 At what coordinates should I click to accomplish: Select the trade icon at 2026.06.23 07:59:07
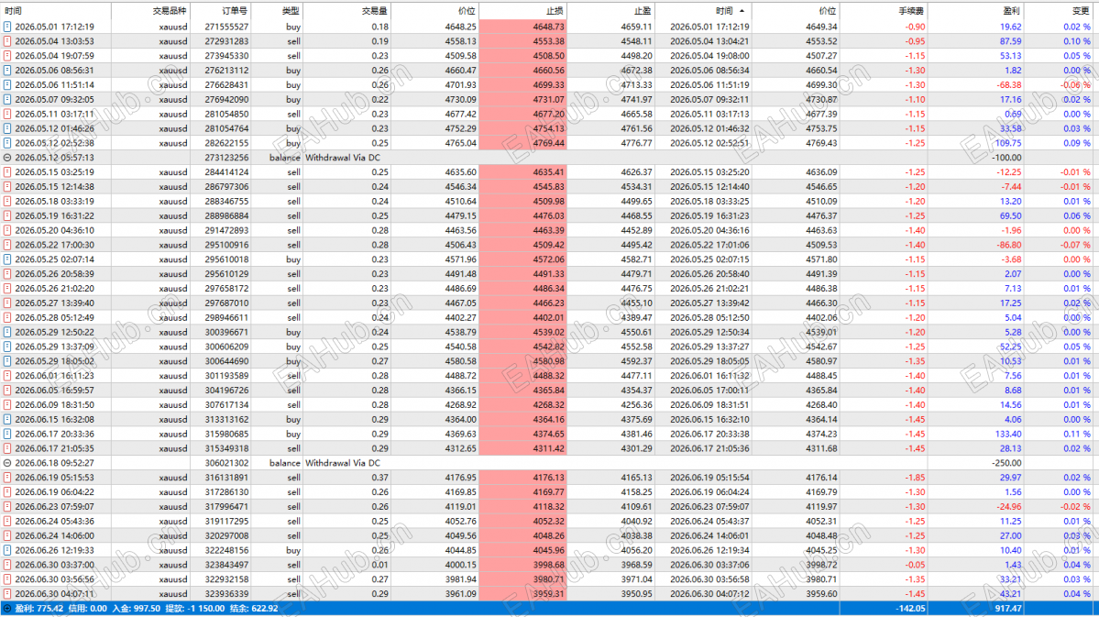pos(7,506)
